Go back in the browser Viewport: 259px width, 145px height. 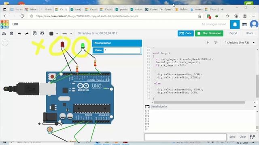click(x=5, y=16)
